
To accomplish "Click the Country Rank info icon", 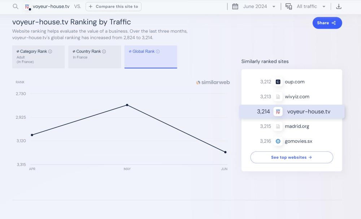I will (104, 51).
